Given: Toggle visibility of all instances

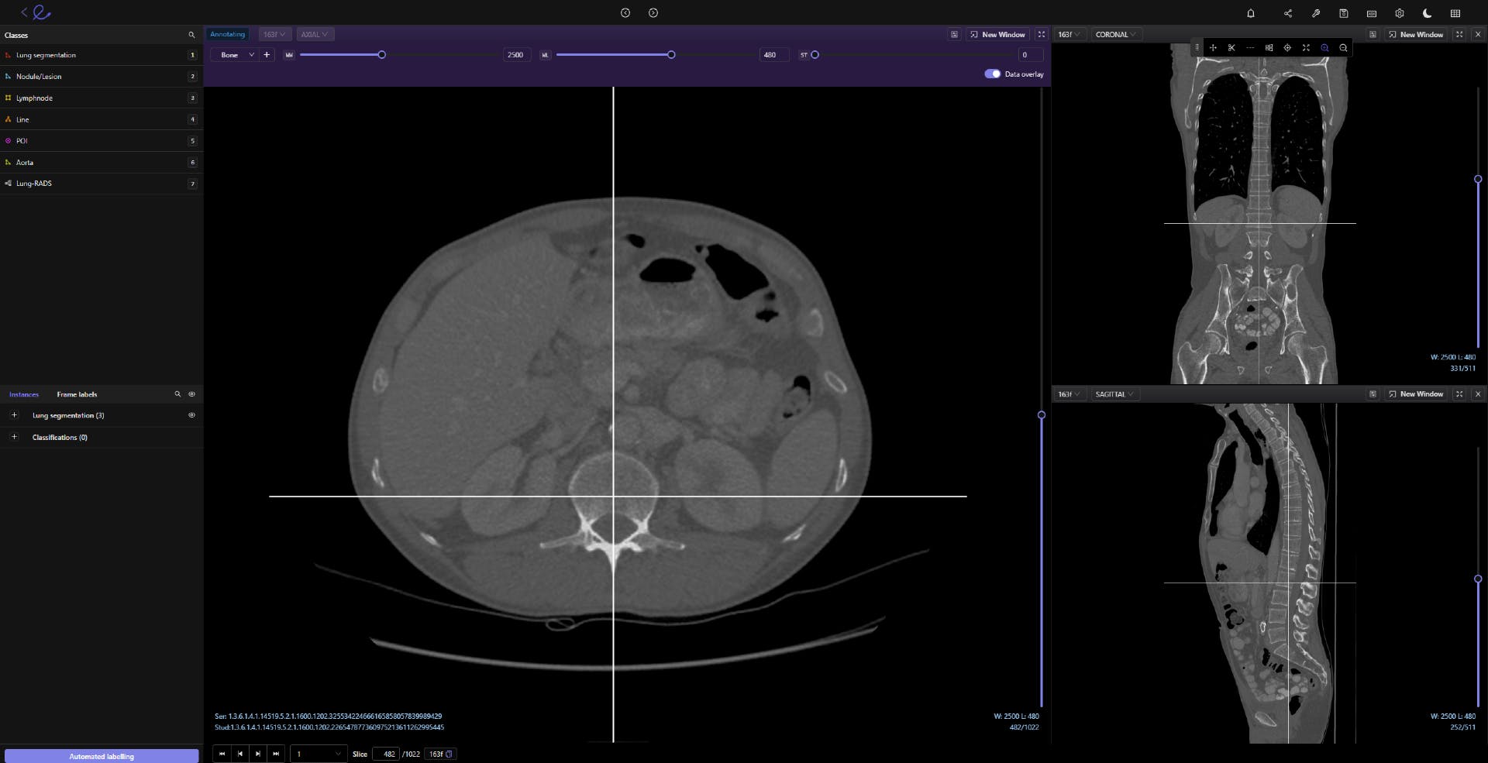Looking at the screenshot, I should (191, 394).
